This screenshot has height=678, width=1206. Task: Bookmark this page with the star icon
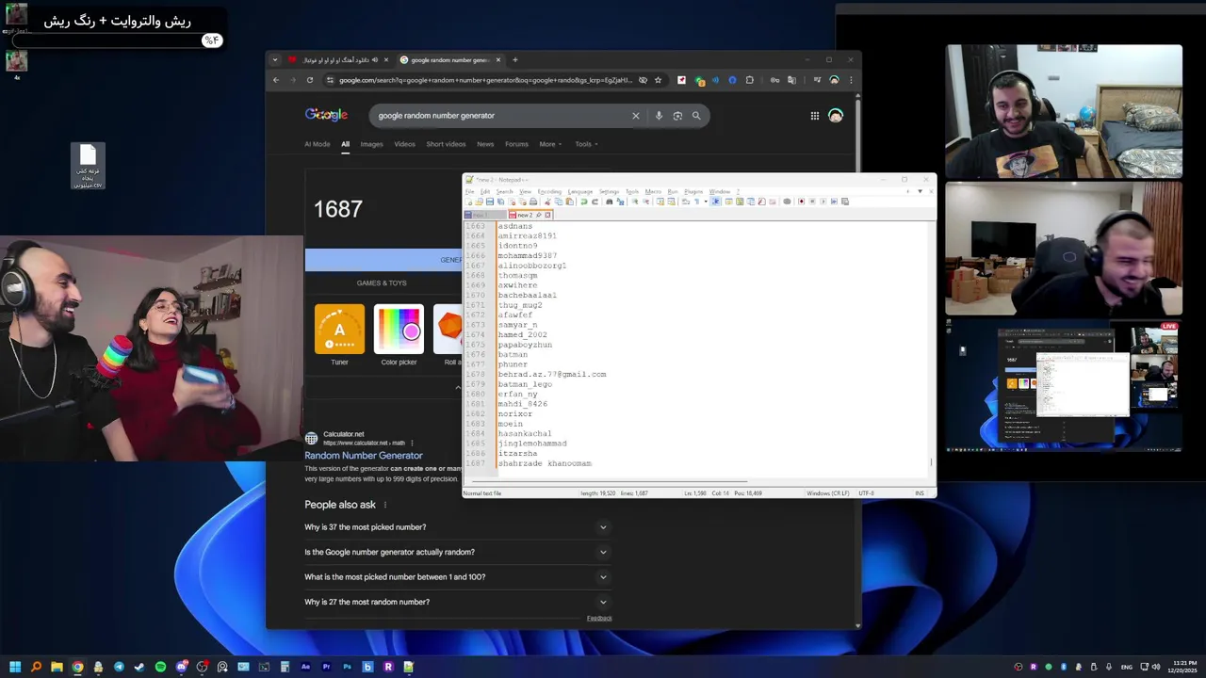point(658,80)
